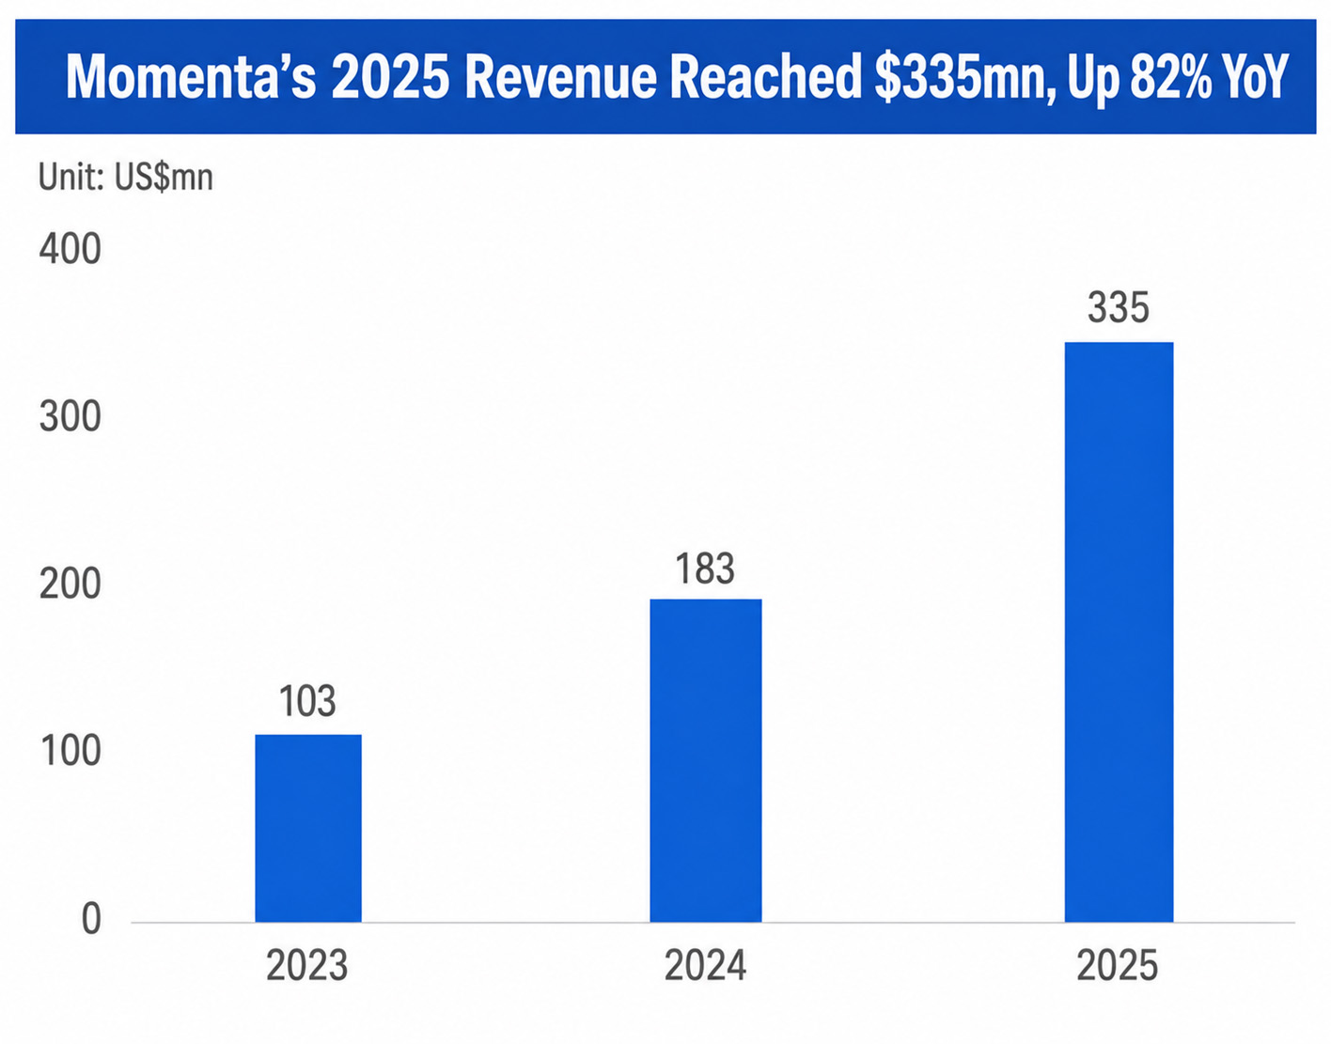Image resolution: width=1331 pixels, height=1044 pixels.
Task: Click the 183 data value label
Action: pyautogui.click(x=705, y=569)
